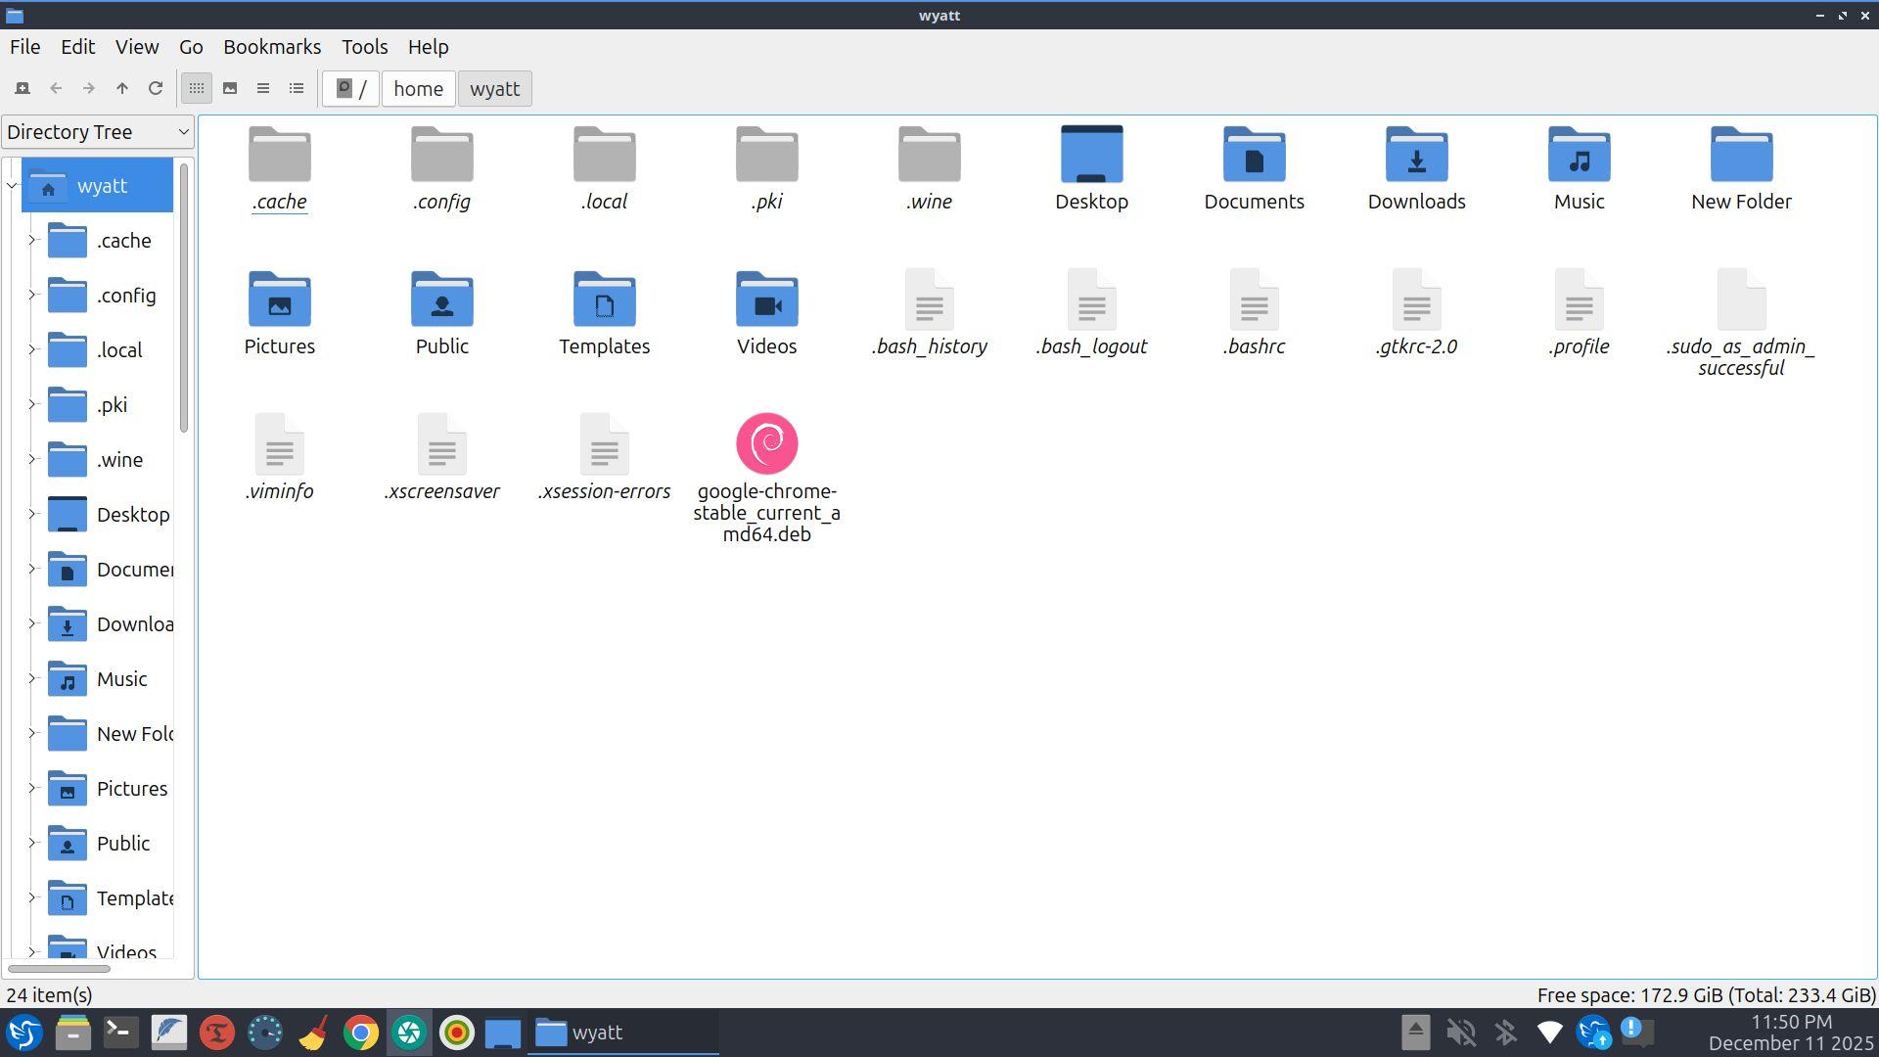Click the home path button

418,89
